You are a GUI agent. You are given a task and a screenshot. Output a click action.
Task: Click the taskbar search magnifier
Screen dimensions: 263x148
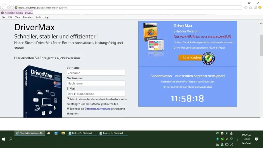tap(11, 139)
